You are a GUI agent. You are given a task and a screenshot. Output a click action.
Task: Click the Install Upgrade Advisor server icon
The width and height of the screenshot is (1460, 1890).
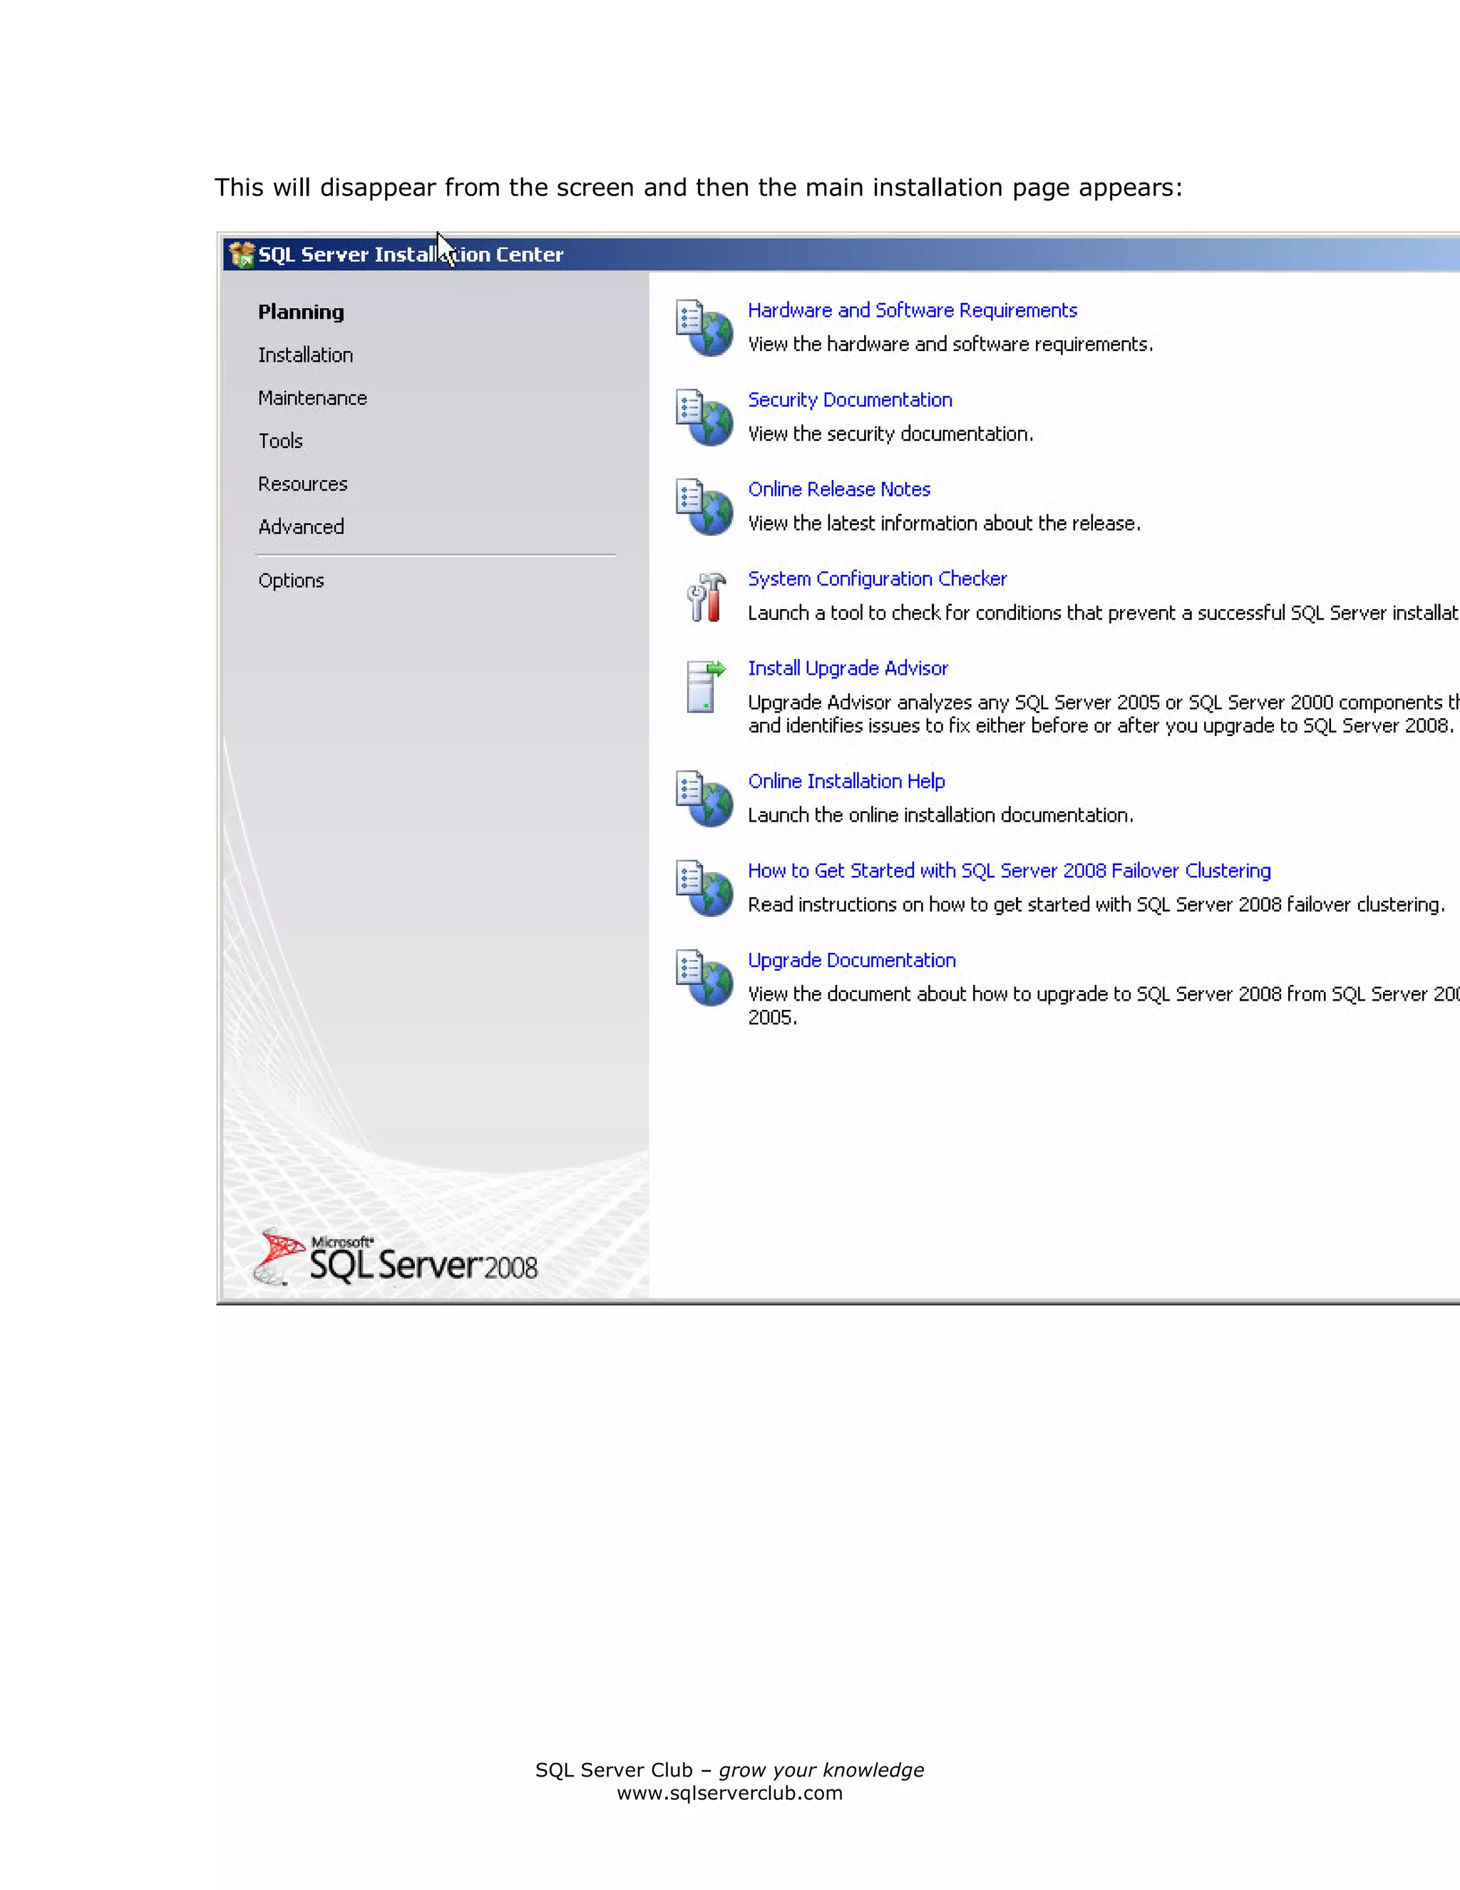click(x=705, y=686)
